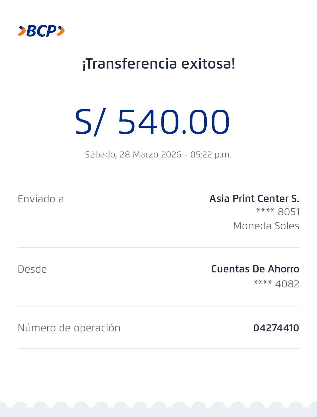The height and width of the screenshot is (417, 317).
Task: Click the right orange chevron of the logo
Action: [x=60, y=31]
